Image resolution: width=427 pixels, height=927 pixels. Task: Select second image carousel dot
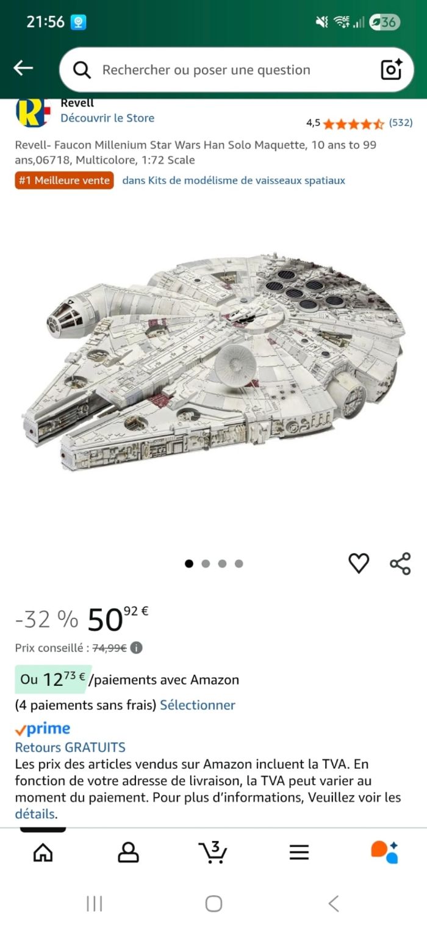(x=206, y=564)
